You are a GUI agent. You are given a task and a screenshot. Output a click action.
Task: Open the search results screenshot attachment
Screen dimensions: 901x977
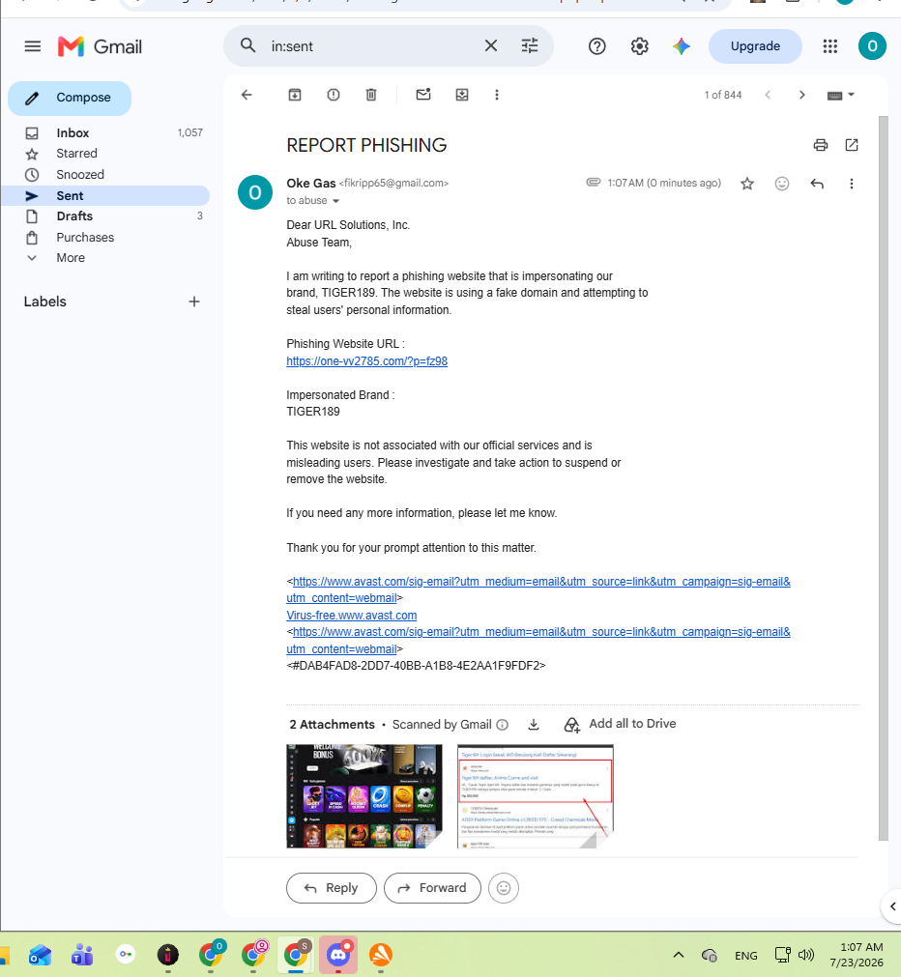[x=536, y=796]
